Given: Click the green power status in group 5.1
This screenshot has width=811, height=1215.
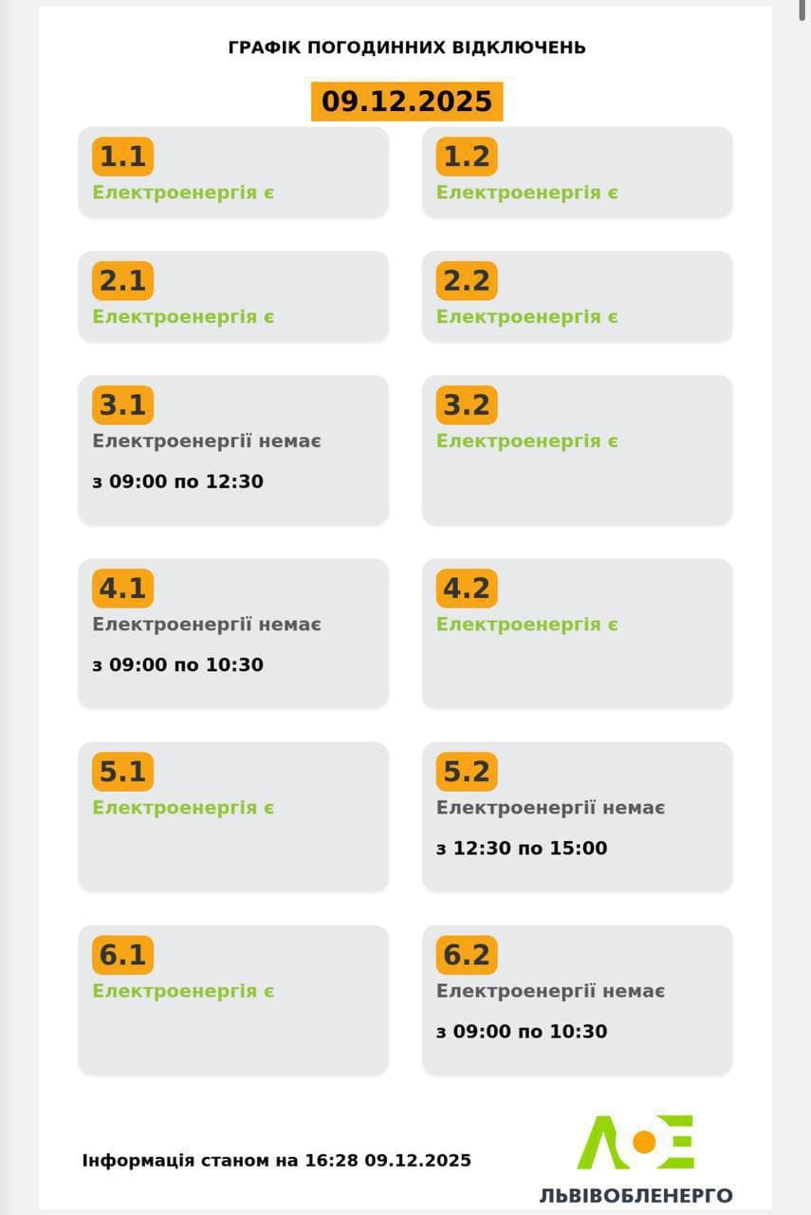Looking at the screenshot, I should [x=183, y=808].
